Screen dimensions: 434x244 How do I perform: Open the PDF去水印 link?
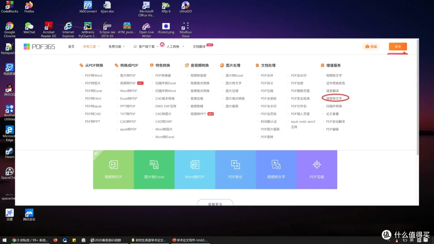coord(268,106)
